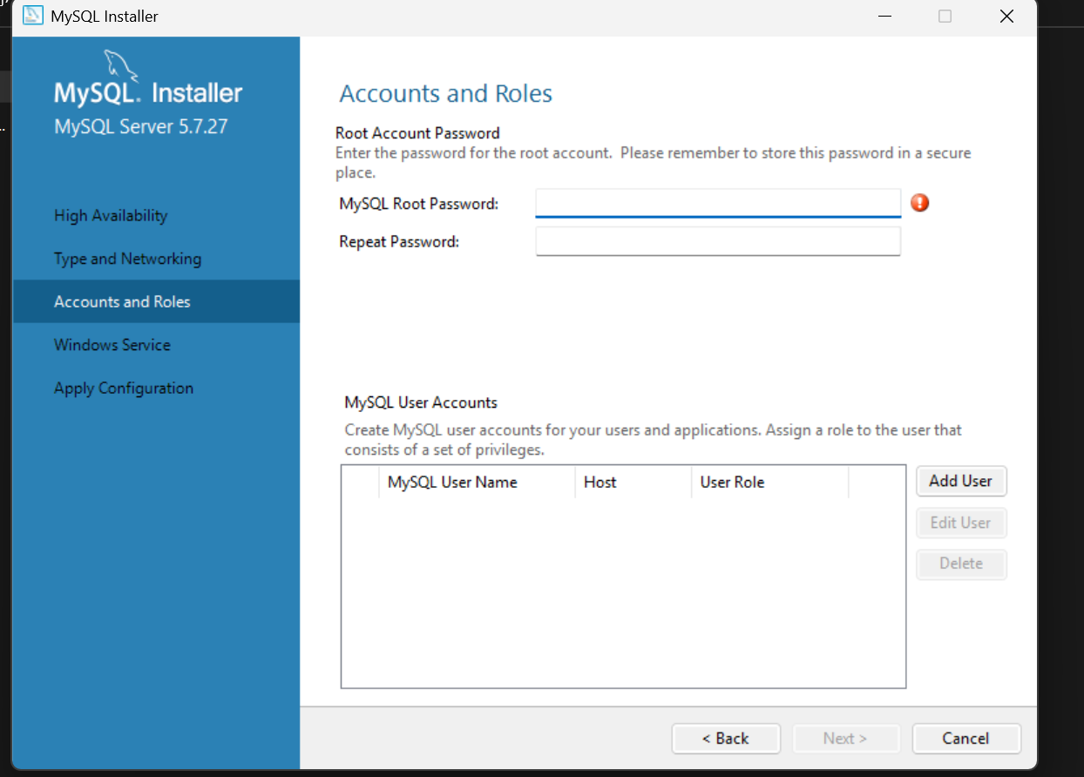1084x777 pixels.
Task: Focus the Repeat Password field
Action: [x=718, y=241]
